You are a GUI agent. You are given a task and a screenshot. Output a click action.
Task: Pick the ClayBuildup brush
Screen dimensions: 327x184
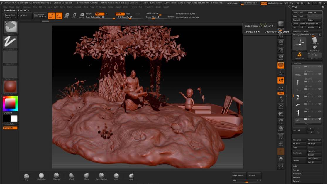click(x=41, y=176)
